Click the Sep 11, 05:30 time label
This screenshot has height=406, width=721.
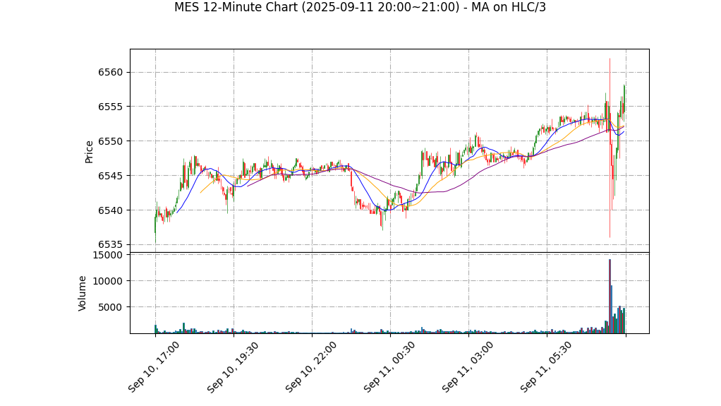point(546,367)
